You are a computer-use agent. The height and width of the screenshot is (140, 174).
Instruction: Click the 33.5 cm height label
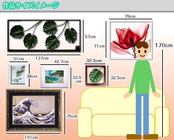(x=77, y=79)
